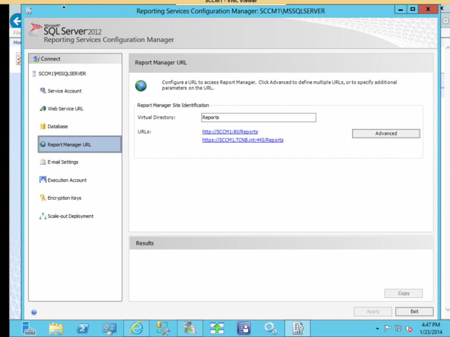Launch Internet Explorer from the taskbar
Screen dimensions: 450x337
pyautogui.click(x=136, y=328)
